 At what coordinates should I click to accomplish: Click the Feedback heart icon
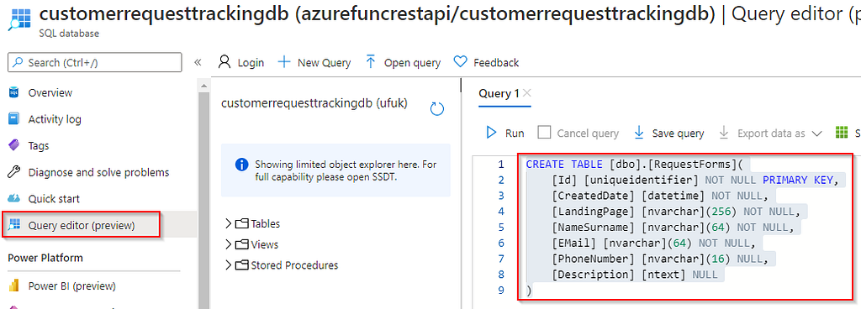pos(460,62)
